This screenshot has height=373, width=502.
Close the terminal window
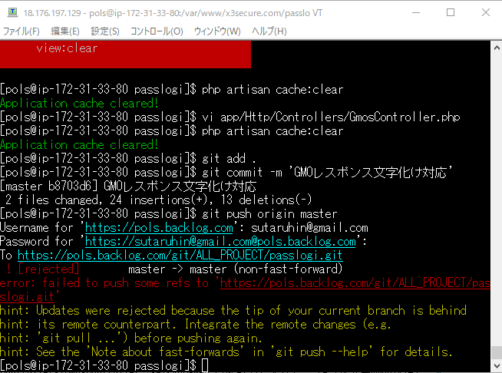(486, 12)
